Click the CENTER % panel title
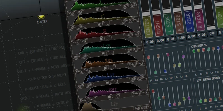Viewport: 223px width, 111px height. coord(199,46)
